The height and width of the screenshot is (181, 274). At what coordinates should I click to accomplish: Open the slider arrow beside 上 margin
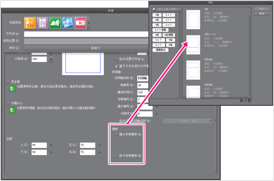click(51, 145)
